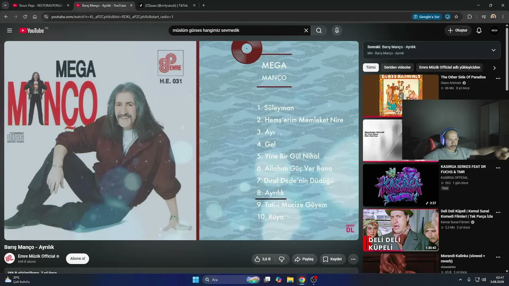509x286 pixels.
Task: Click the Google'a Sor button
Action: pos(427,17)
